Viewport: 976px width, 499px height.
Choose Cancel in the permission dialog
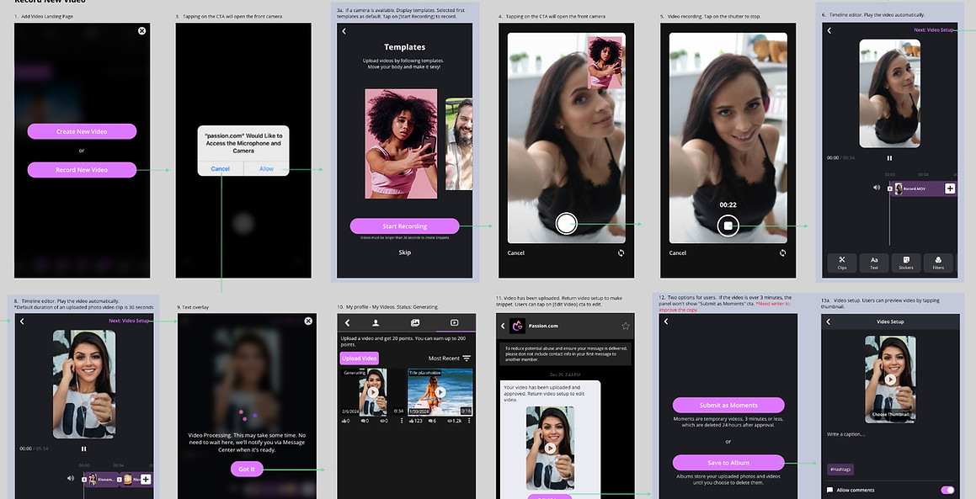tap(221, 168)
